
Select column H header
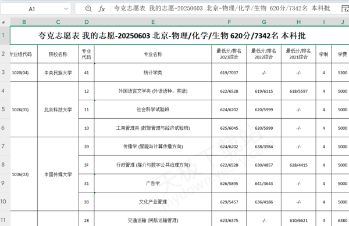[x=299, y=22]
